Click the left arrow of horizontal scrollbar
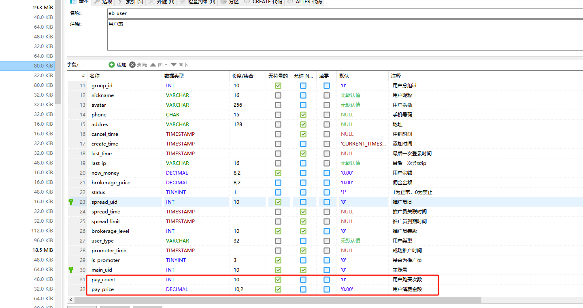The image size is (583, 308). [71, 300]
